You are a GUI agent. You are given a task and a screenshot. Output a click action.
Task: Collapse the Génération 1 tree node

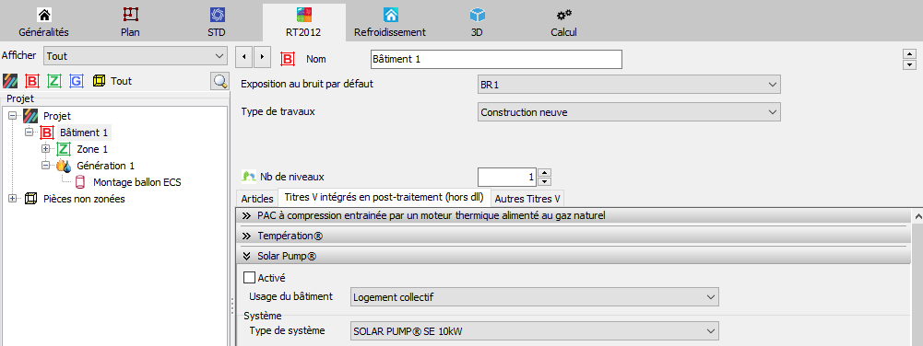point(45,166)
